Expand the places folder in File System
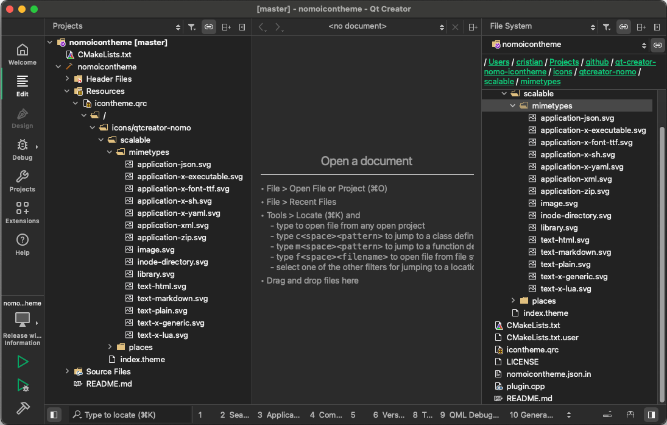This screenshot has width=667, height=425. tap(512, 301)
